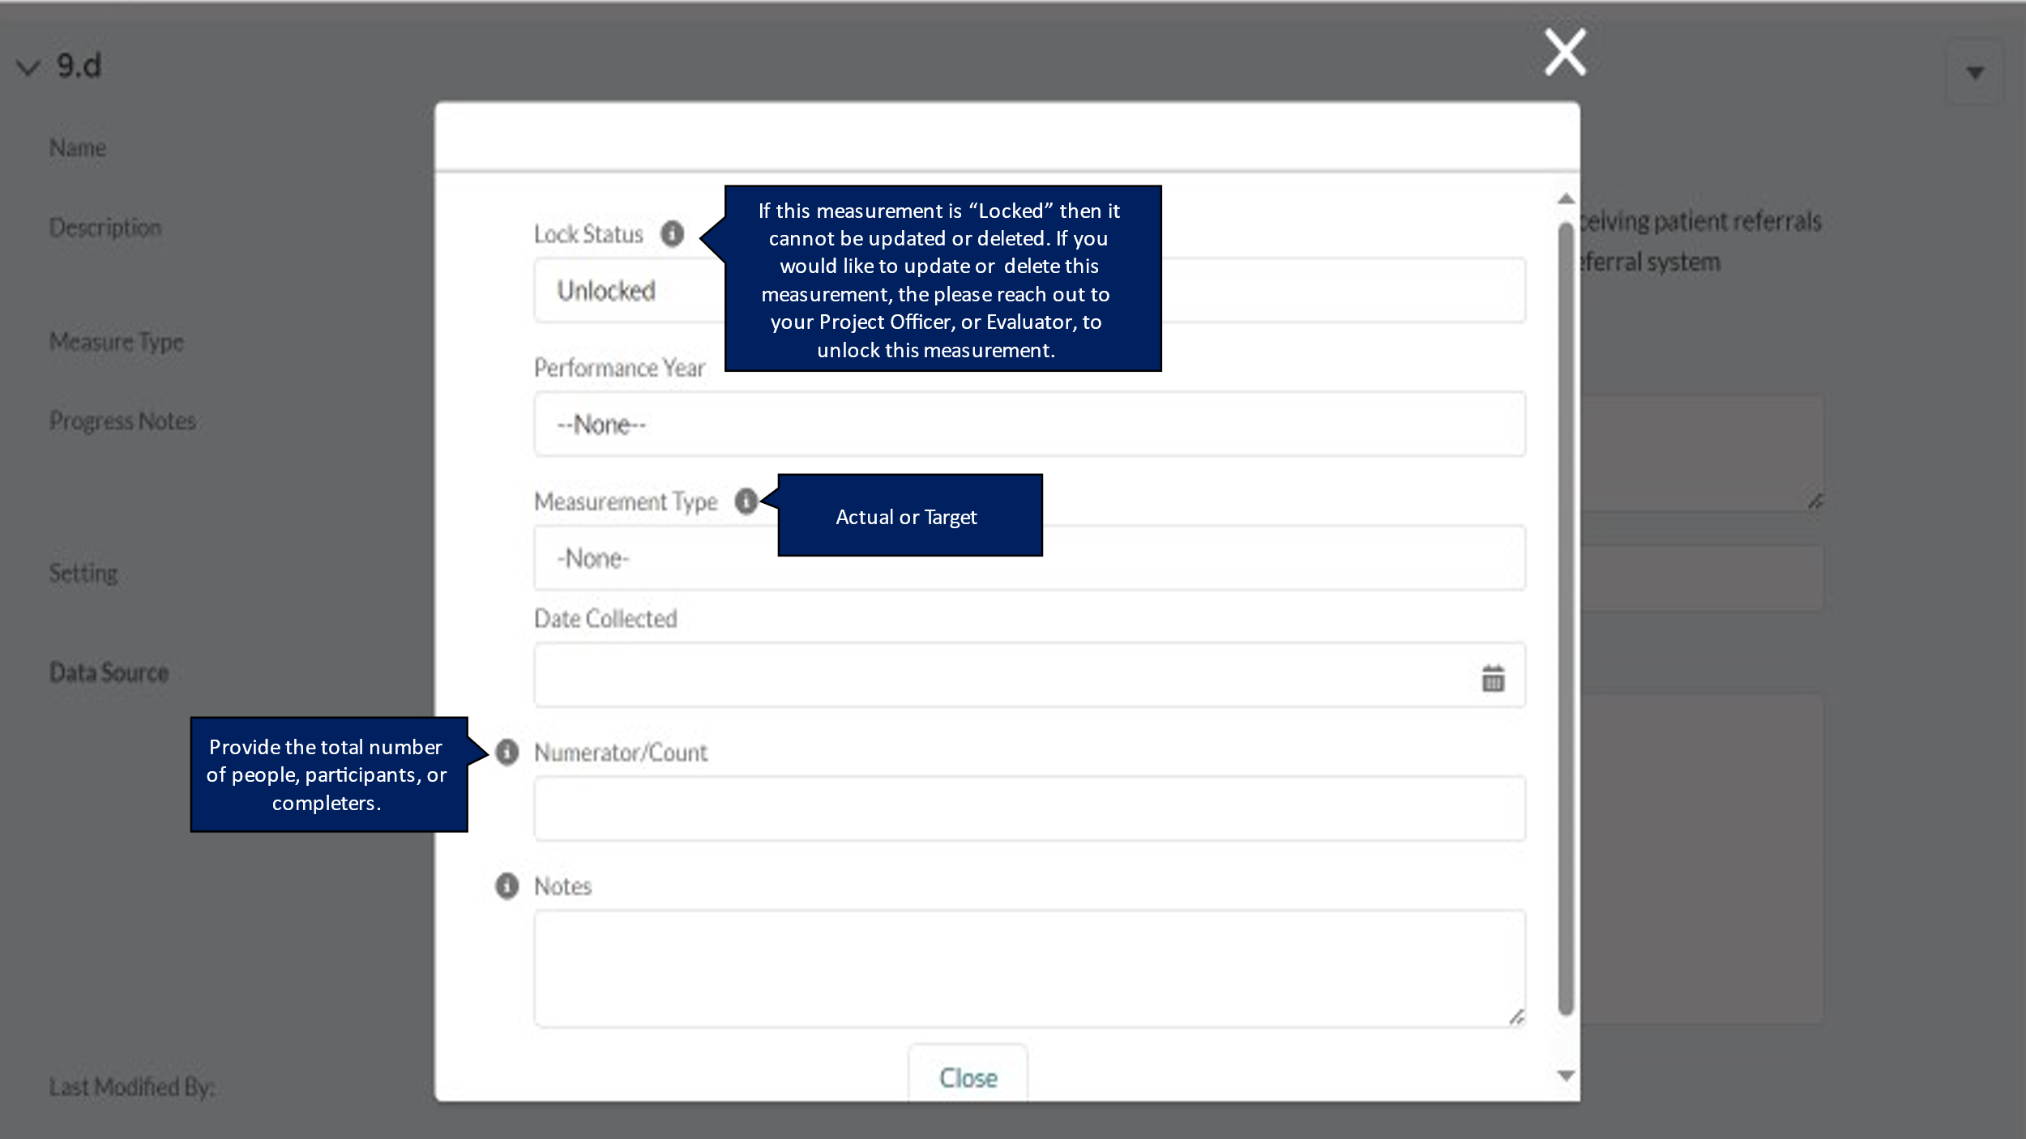2026x1139 pixels.
Task: Click the scrollbar down arrow
Action: tap(1566, 1076)
